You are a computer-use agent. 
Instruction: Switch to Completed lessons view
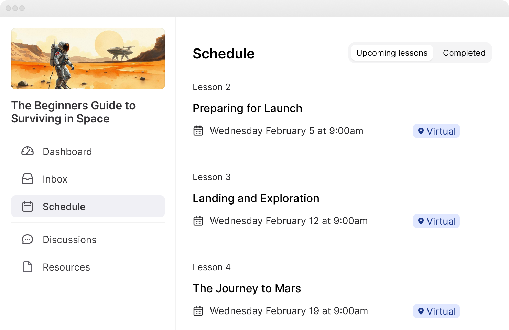464,53
